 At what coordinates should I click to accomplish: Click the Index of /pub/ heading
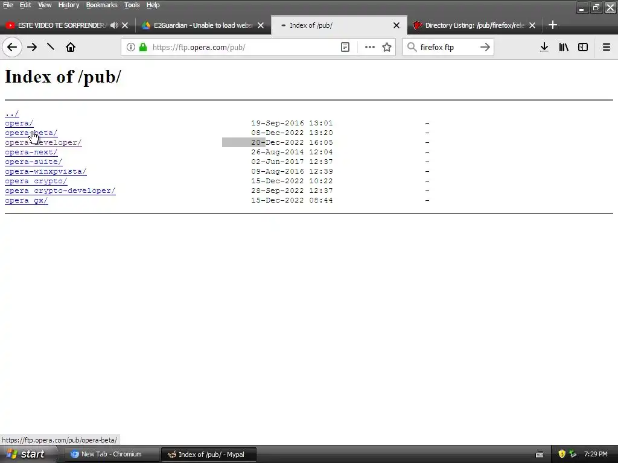tap(63, 77)
